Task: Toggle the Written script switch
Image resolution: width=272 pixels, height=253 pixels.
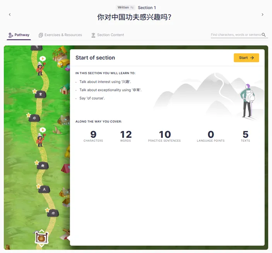Action: (125, 7)
